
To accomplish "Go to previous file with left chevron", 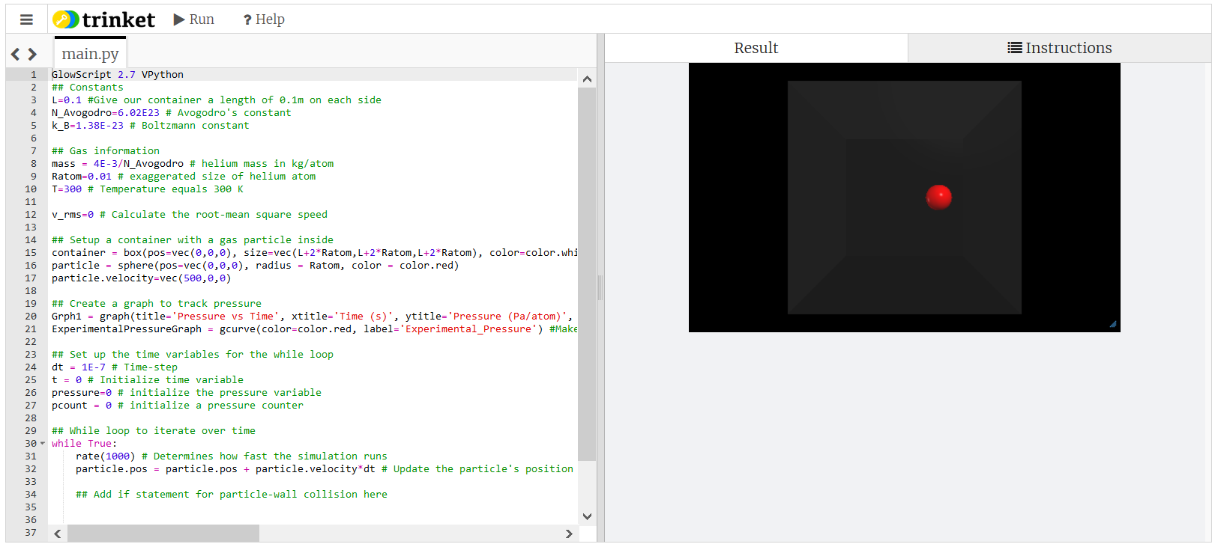I will 15,54.
